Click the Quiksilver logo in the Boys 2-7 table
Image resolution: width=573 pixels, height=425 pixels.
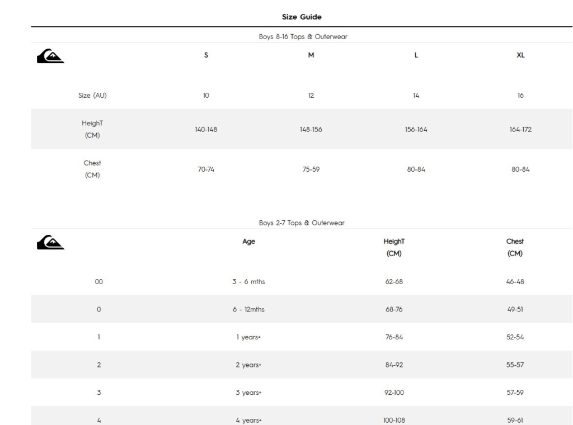tap(50, 243)
